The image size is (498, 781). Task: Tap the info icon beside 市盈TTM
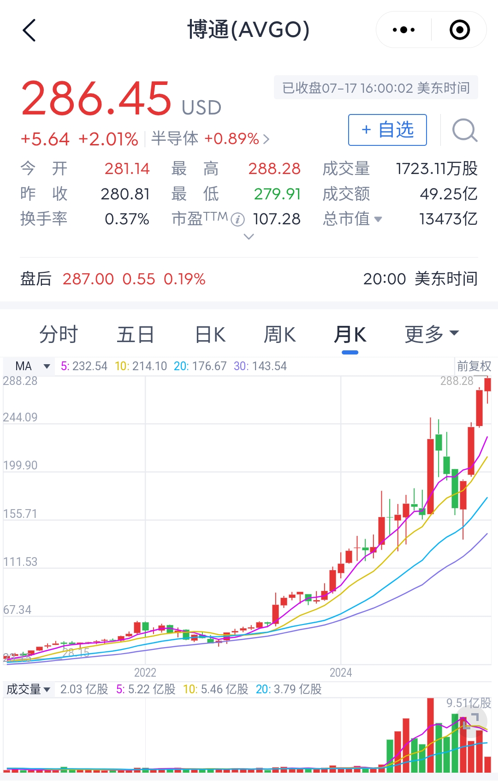[x=237, y=219]
